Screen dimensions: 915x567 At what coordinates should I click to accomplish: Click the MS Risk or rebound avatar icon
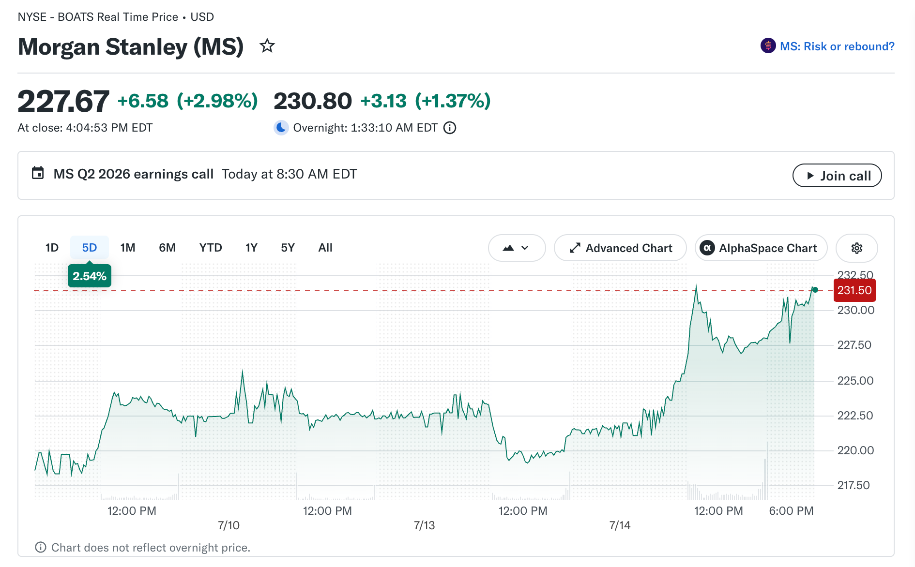pos(768,46)
